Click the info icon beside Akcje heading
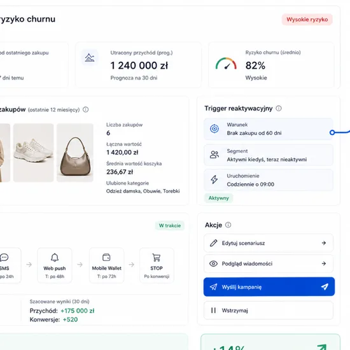The height and width of the screenshot is (350, 350). (228, 225)
